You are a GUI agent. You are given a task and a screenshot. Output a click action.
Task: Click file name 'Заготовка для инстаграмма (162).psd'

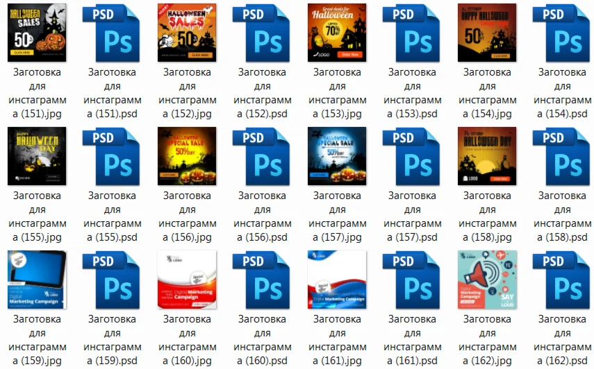pos(562,341)
